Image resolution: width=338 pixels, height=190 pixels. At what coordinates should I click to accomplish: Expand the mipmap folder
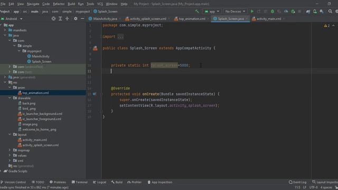[x=10, y=150]
